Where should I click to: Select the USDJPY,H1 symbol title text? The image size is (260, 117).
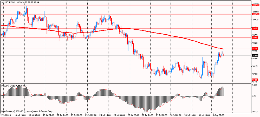click(x=9, y=3)
